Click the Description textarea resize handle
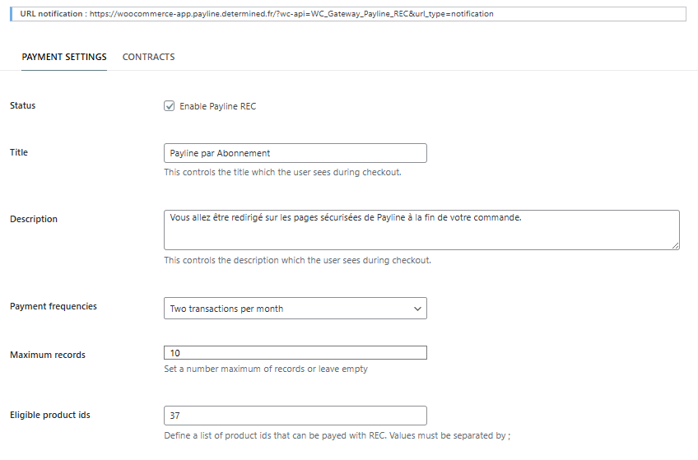 [675, 244]
